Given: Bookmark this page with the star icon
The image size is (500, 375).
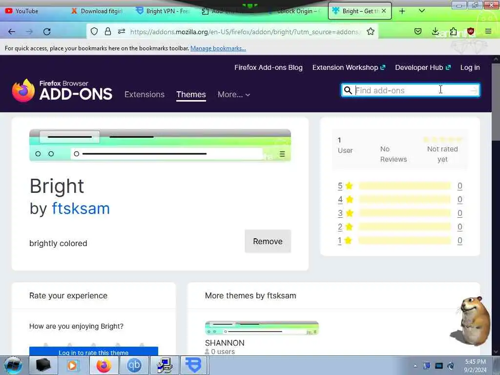Looking at the screenshot, I should click(370, 31).
